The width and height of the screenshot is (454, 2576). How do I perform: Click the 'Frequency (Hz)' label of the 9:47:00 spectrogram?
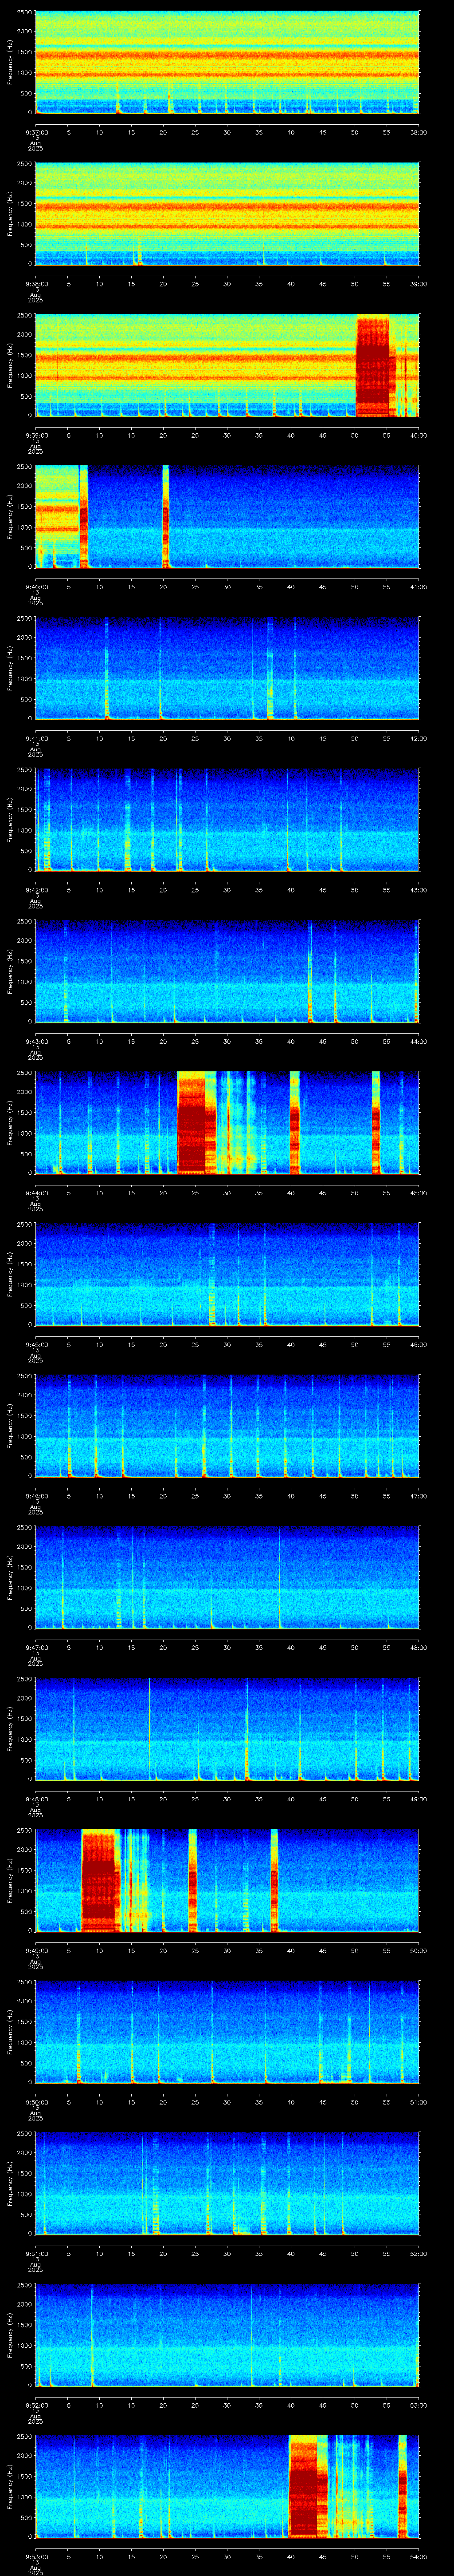pos(10,1577)
